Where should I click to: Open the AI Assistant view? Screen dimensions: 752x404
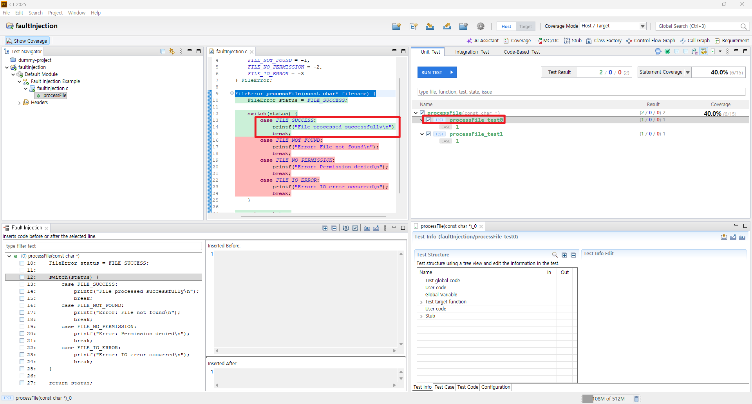tap(483, 41)
